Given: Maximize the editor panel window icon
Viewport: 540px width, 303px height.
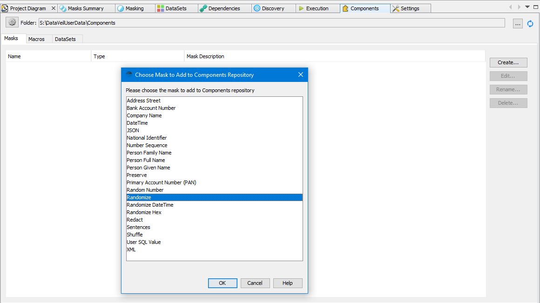Looking at the screenshot, I should tap(536, 7).
